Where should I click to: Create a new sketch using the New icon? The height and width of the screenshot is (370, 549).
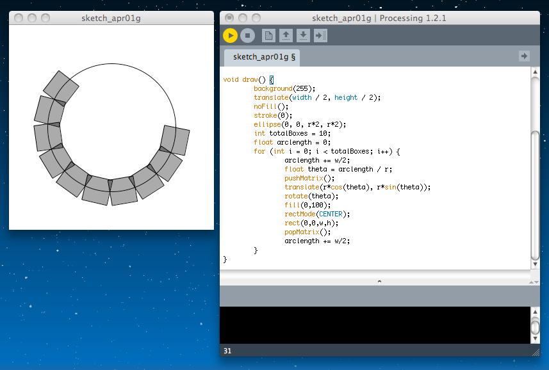pyautogui.click(x=269, y=36)
